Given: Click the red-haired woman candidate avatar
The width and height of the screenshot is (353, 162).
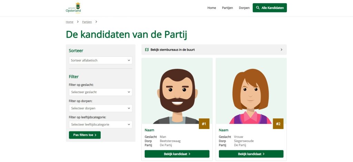Looking at the screenshot, I should click(x=251, y=95).
